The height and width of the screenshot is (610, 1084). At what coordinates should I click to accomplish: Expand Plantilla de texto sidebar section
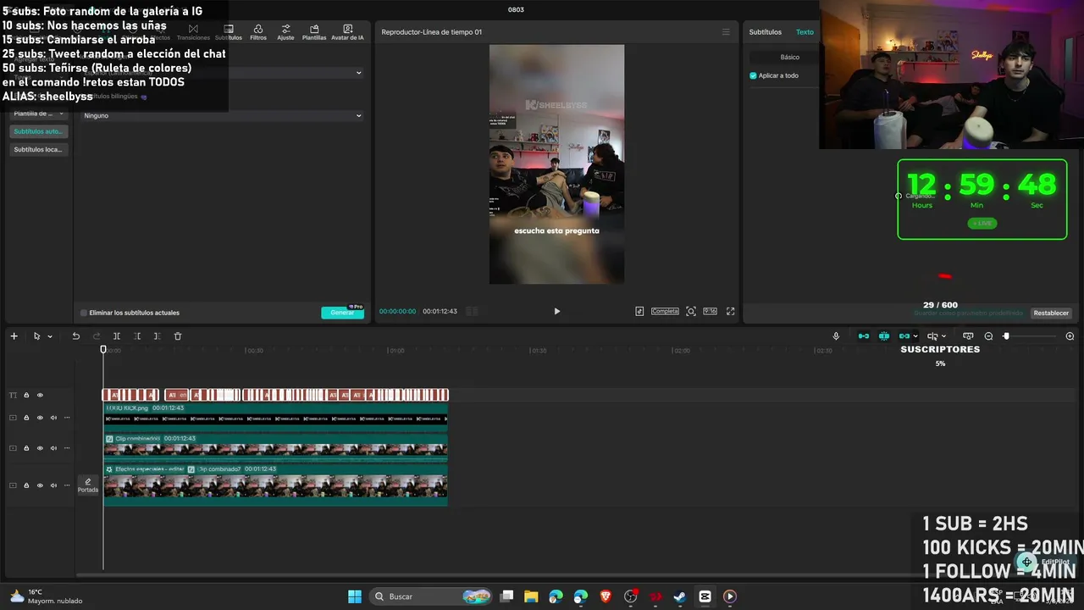[38, 113]
